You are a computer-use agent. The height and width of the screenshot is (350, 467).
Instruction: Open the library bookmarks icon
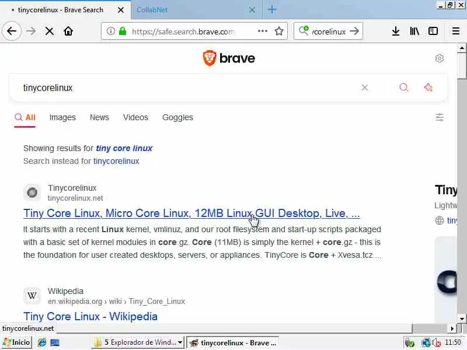click(x=414, y=31)
